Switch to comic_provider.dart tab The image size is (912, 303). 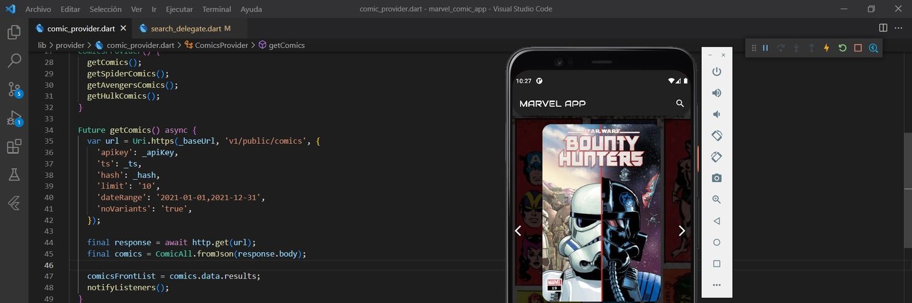pyautogui.click(x=80, y=28)
